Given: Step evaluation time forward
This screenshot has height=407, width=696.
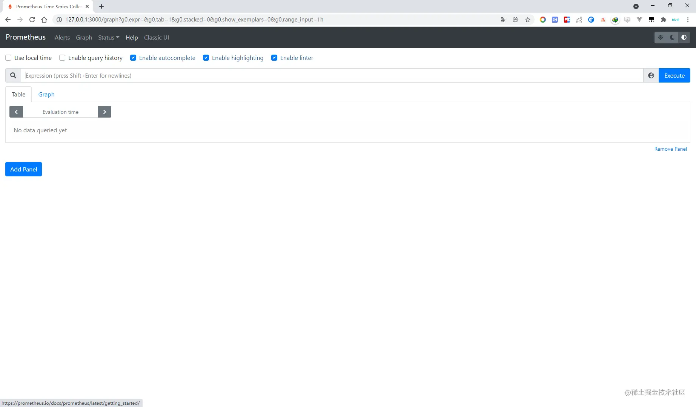Looking at the screenshot, I should point(104,112).
